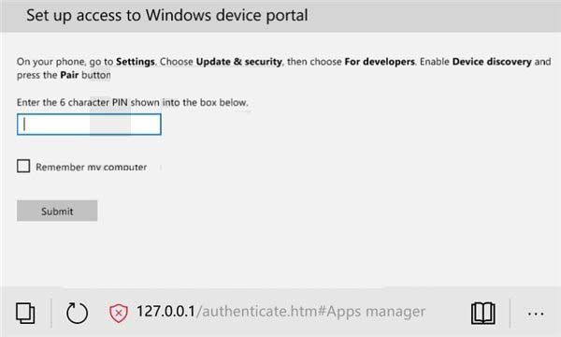Viewport: 561px width, 337px height.
Task: Click the authenticate.htm#Apps manager URL path
Action: click(x=311, y=312)
